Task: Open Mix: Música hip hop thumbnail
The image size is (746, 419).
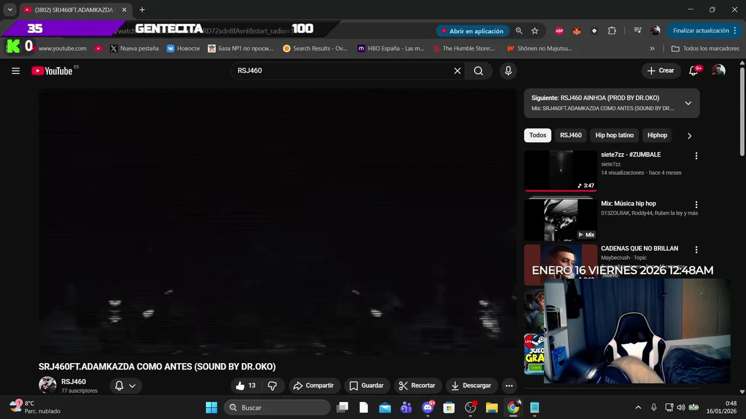Action: pos(560,220)
